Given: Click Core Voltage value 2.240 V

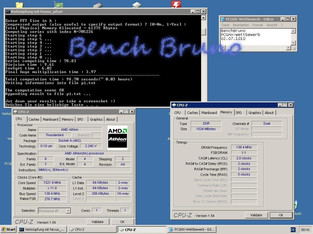Looking at the screenshot, I should click(91, 146).
